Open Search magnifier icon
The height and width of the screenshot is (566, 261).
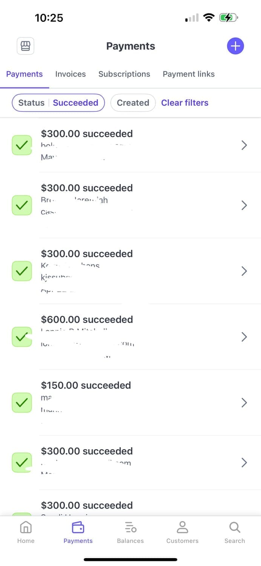(x=235, y=527)
